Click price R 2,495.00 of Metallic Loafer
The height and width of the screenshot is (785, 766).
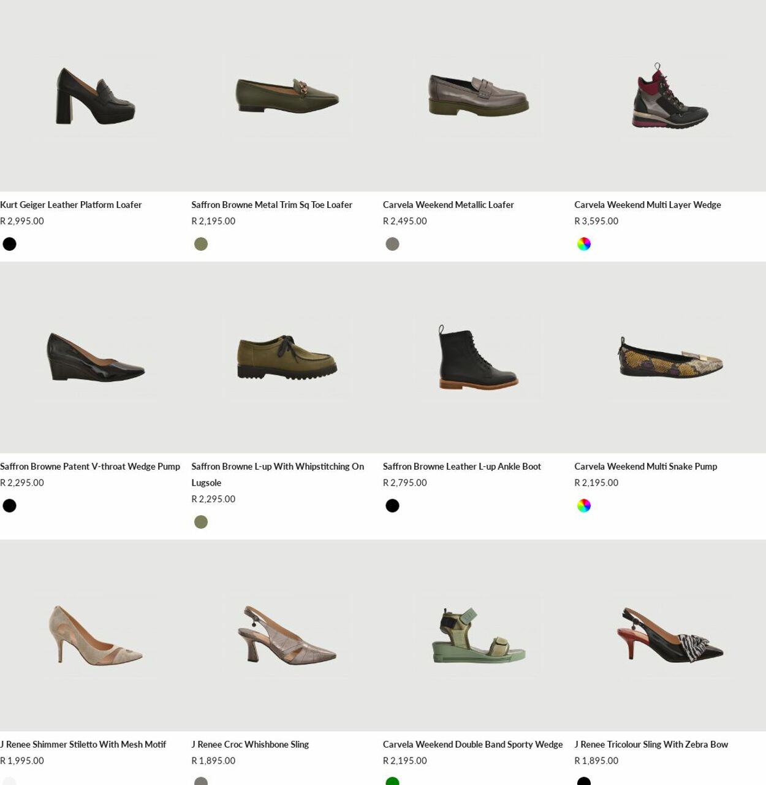point(405,221)
